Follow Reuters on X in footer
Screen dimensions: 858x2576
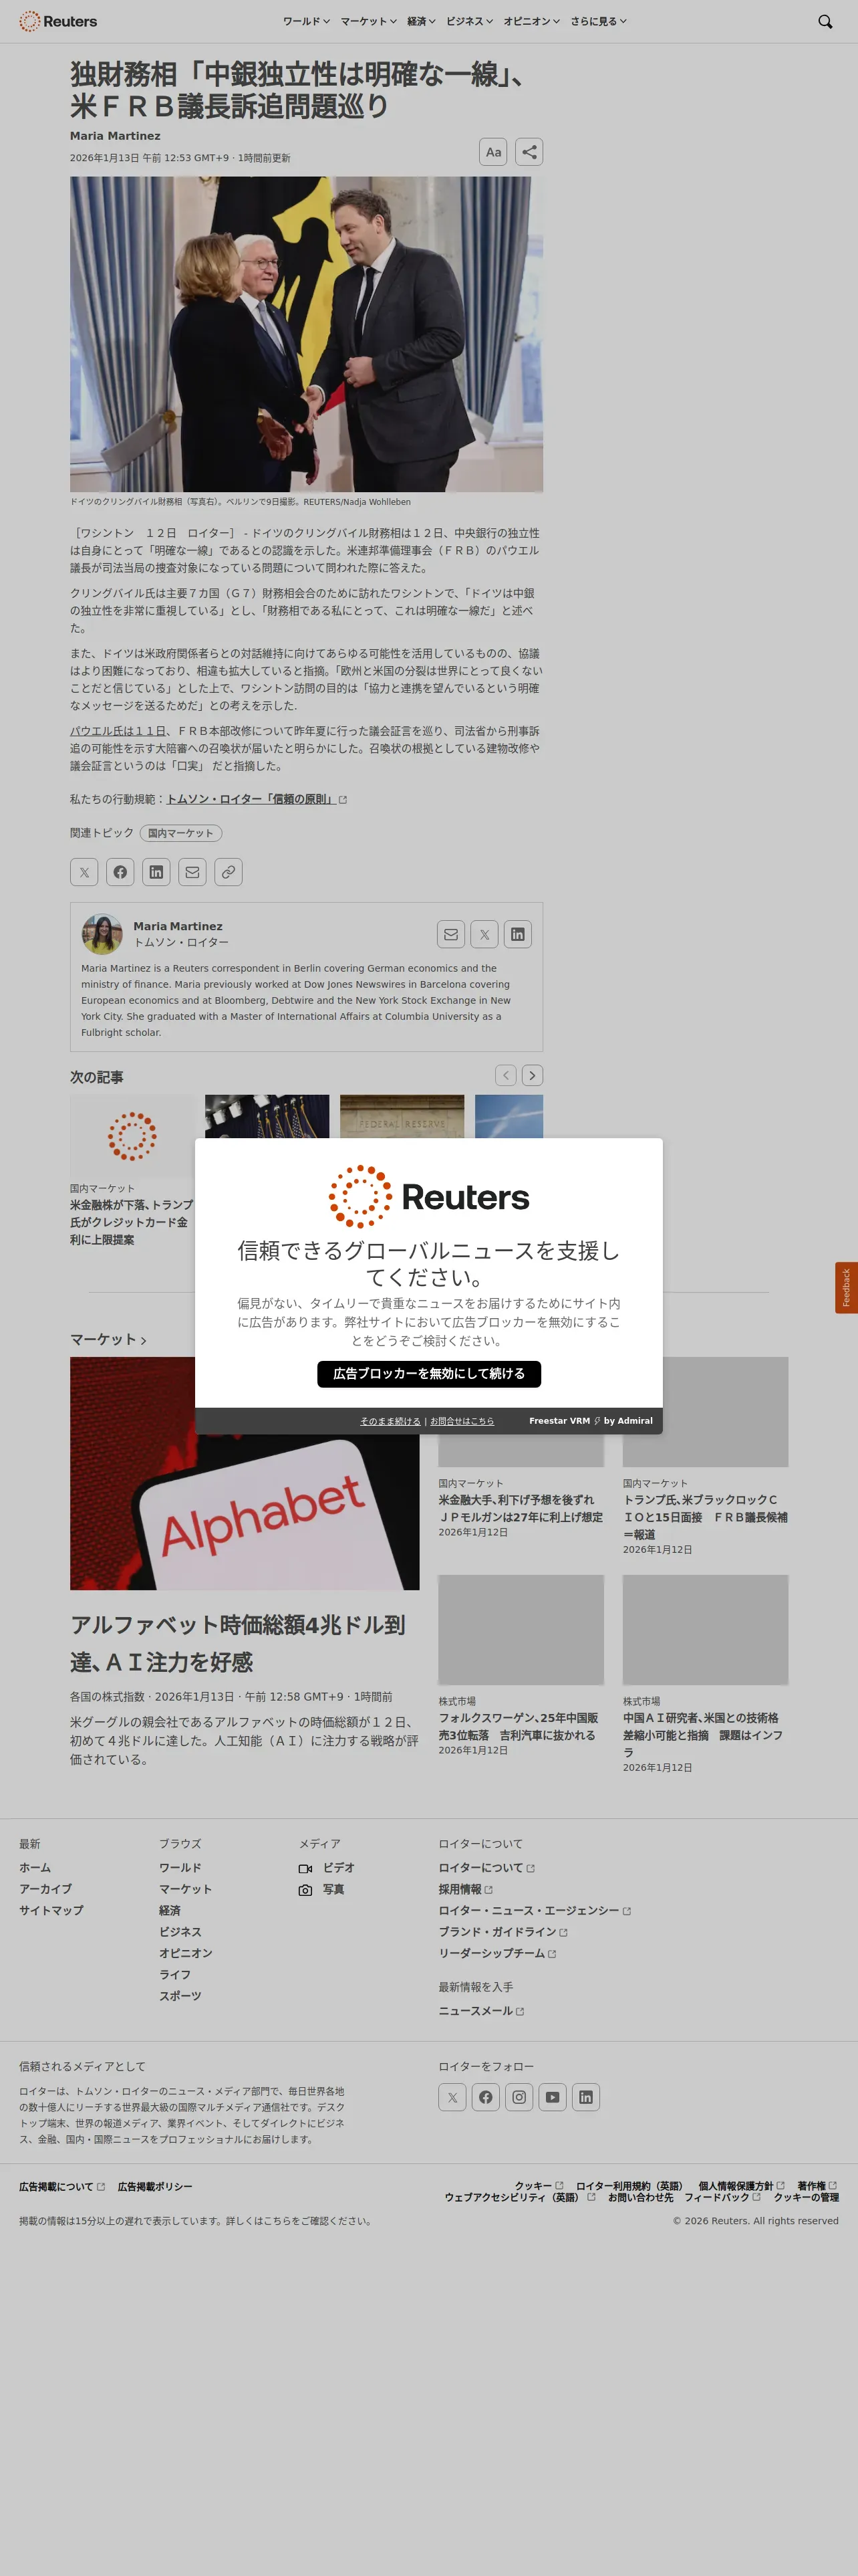pyautogui.click(x=452, y=2097)
